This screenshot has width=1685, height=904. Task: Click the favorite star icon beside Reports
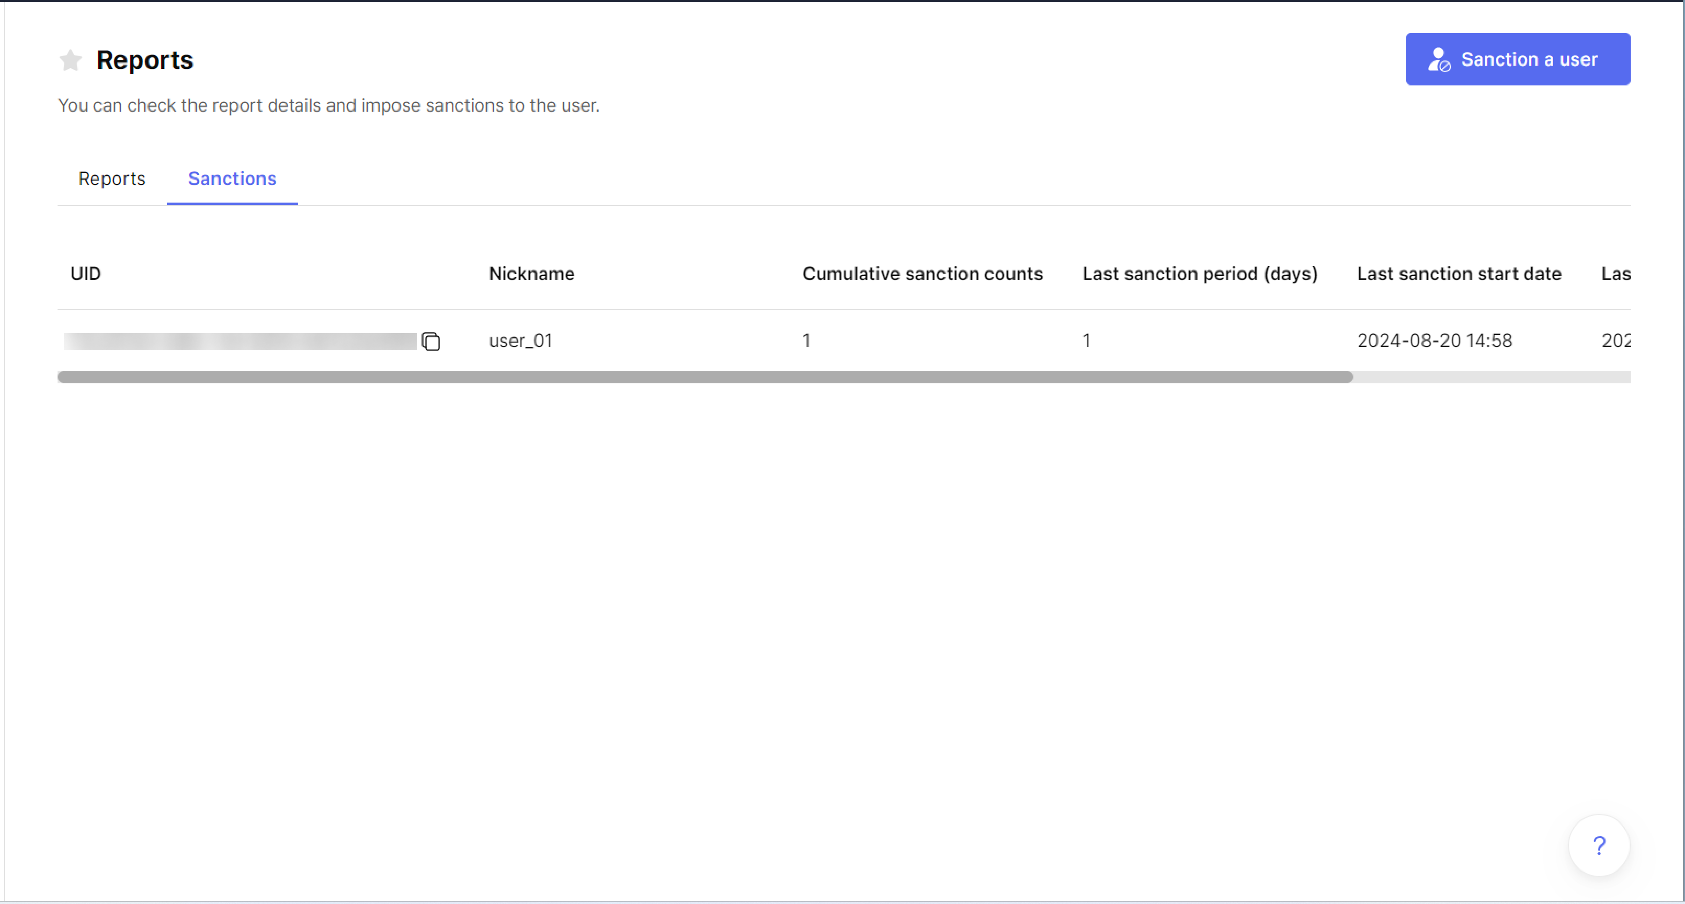70,60
